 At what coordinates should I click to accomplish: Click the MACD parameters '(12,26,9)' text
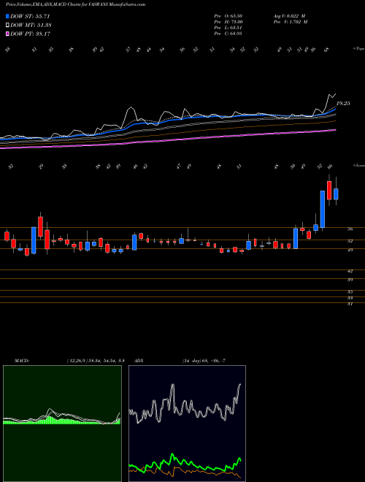(x=76, y=361)
